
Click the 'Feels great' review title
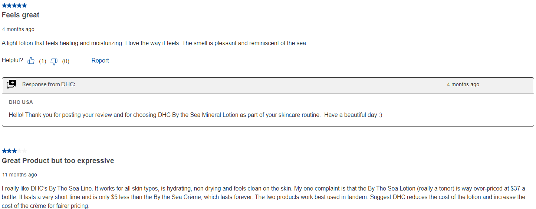click(x=21, y=15)
